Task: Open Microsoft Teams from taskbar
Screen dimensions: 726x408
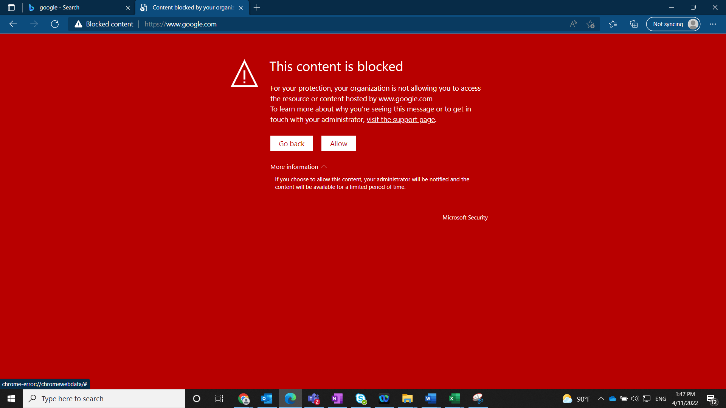Action: click(314, 399)
